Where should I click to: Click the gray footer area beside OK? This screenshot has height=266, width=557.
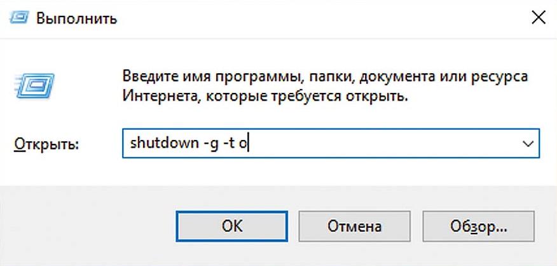(89, 226)
